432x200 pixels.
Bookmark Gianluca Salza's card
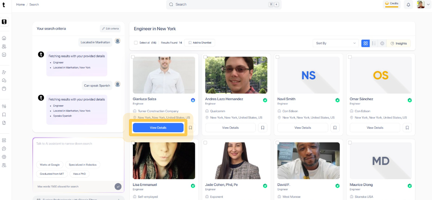tap(190, 128)
